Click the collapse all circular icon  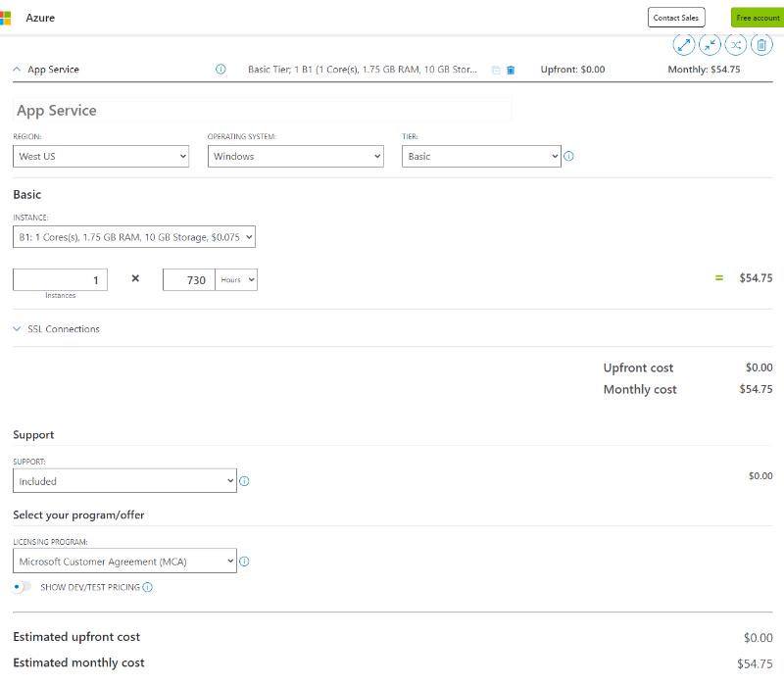[710, 45]
